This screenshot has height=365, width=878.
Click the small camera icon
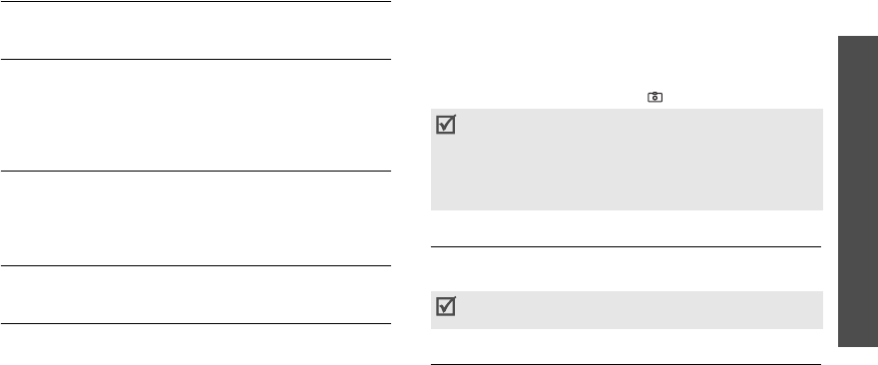(x=655, y=98)
